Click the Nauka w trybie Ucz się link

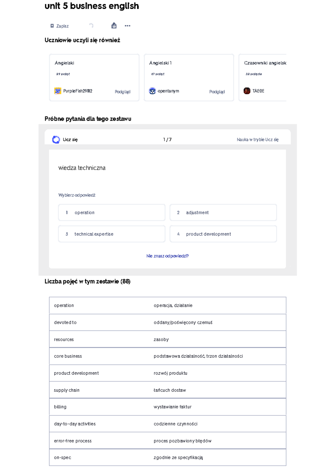pyautogui.click(x=258, y=140)
